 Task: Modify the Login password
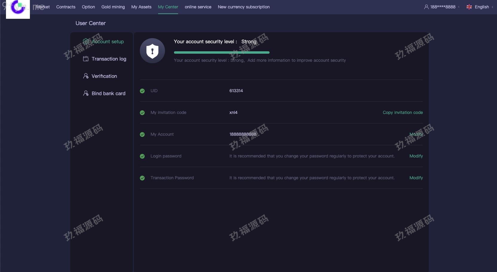pyautogui.click(x=416, y=156)
